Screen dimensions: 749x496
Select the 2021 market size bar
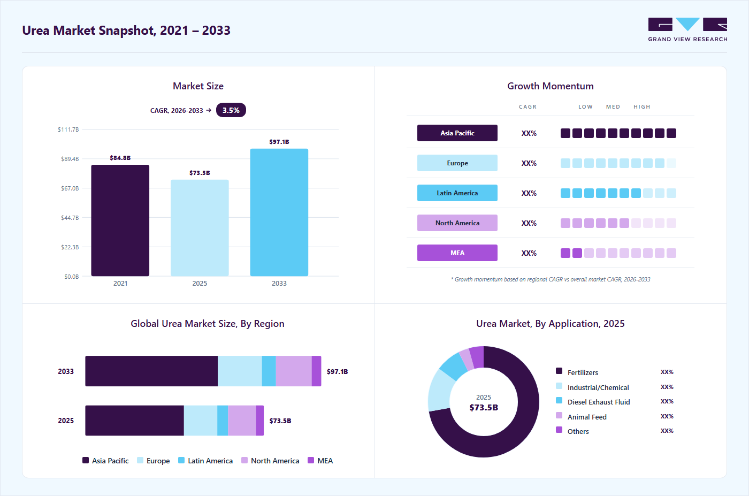[x=120, y=220]
